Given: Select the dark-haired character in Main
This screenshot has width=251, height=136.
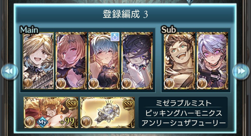Looking at the screenshot, I should tap(137, 61).
